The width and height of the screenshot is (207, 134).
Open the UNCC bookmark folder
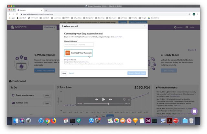pos(66,18)
